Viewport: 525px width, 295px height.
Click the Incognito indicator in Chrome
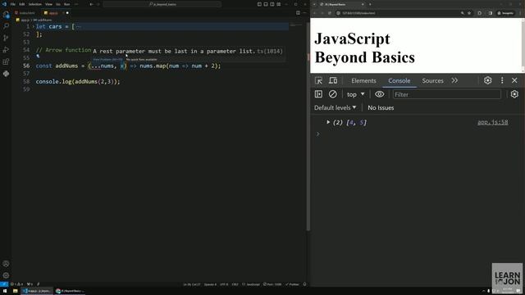(505, 13)
